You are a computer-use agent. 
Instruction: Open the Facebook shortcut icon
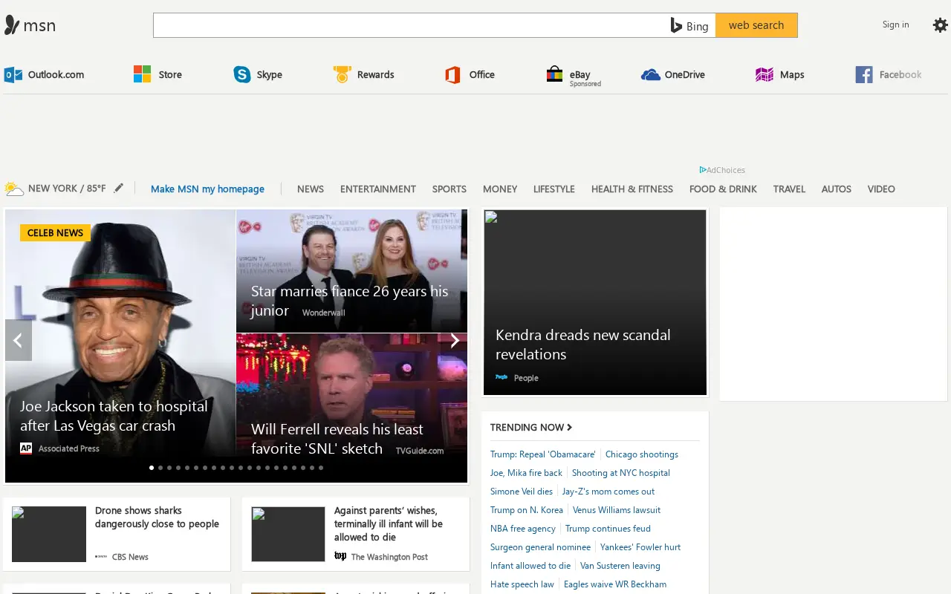864,74
